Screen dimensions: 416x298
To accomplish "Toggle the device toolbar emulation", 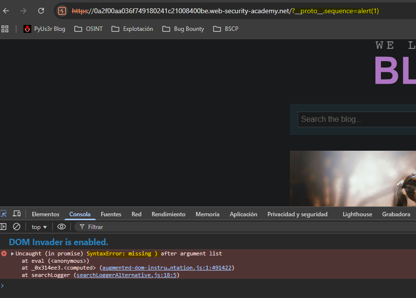I will pyautogui.click(x=17, y=214).
